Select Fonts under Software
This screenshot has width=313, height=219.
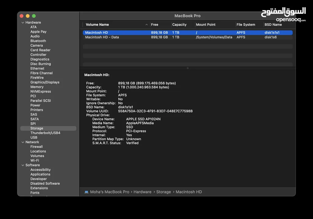pyautogui.click(x=35, y=193)
